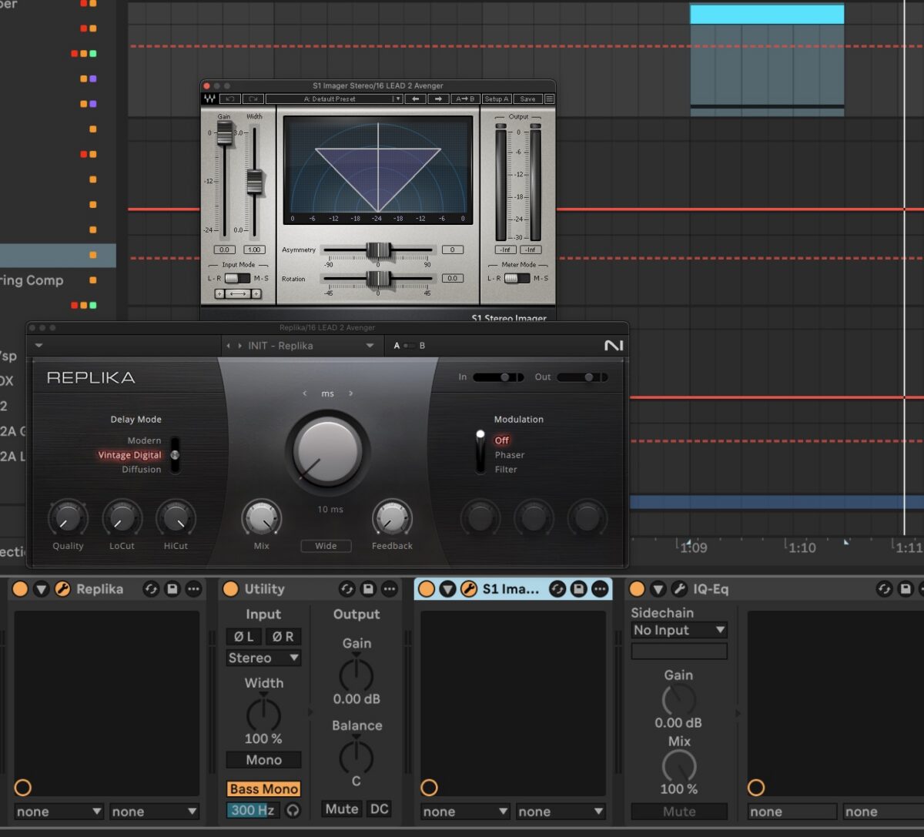Open the Replika device options menu
This screenshot has width=924, height=837.
click(193, 589)
